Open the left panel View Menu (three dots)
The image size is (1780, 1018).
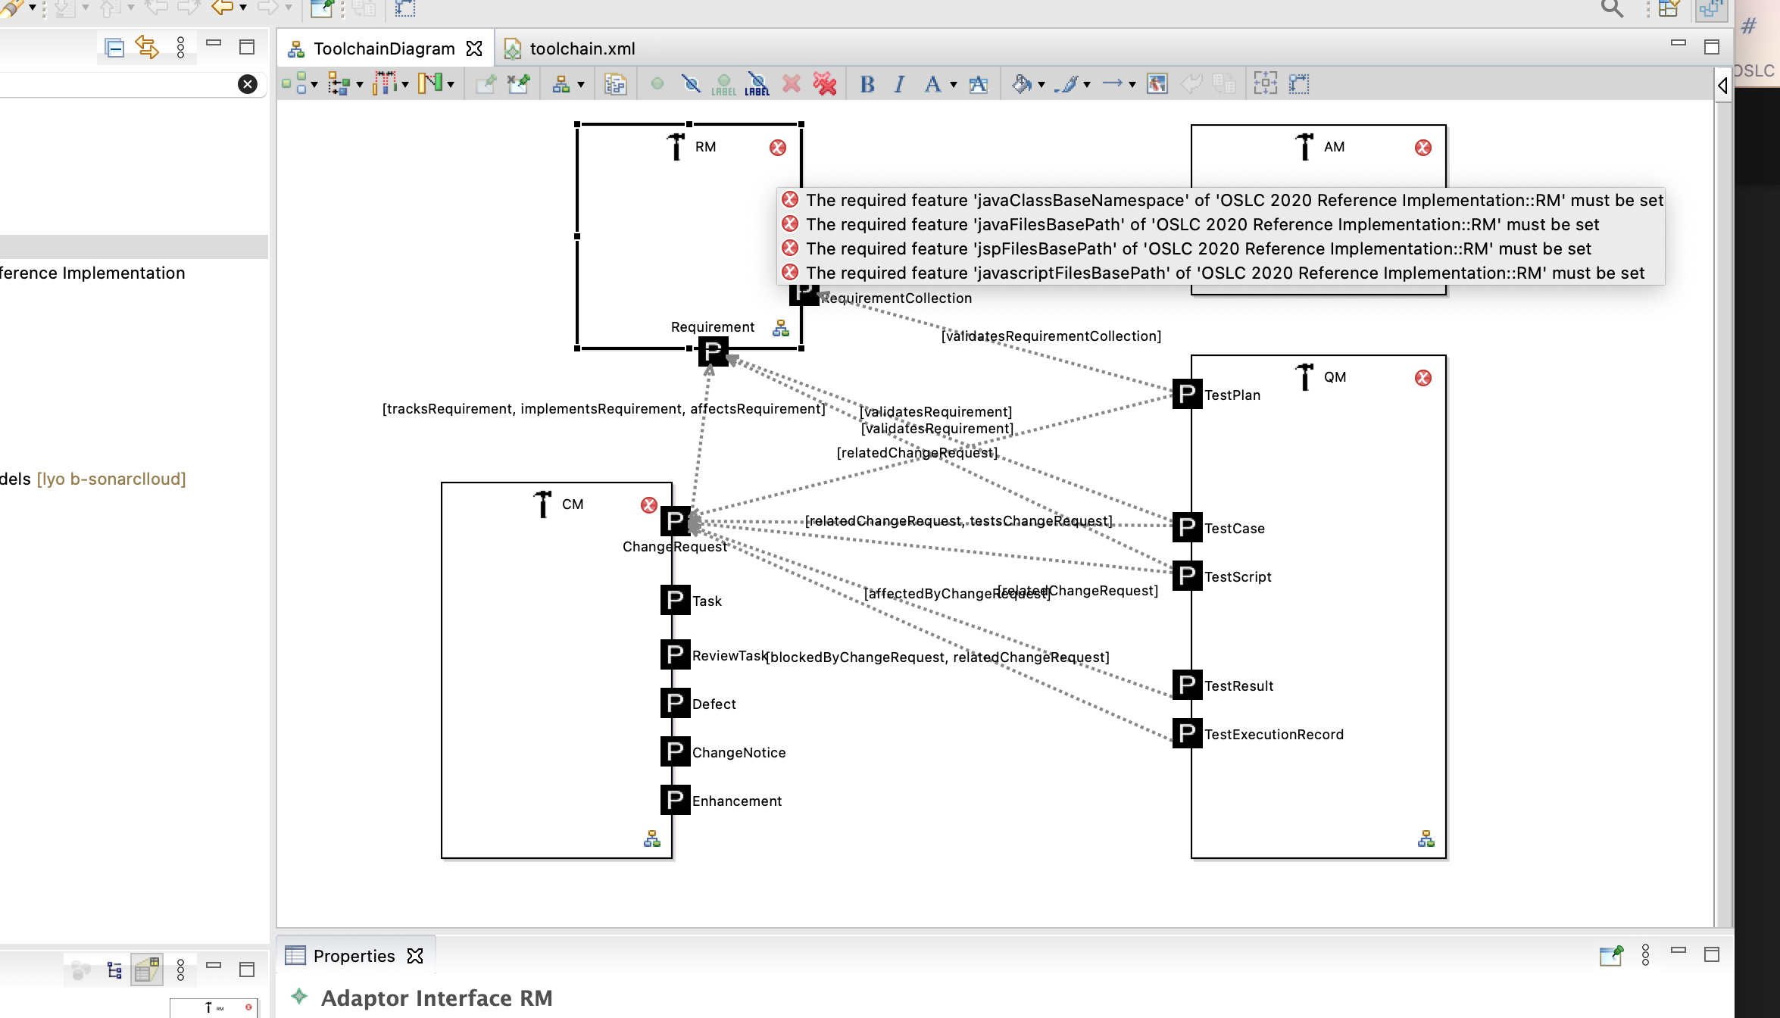pyautogui.click(x=180, y=48)
